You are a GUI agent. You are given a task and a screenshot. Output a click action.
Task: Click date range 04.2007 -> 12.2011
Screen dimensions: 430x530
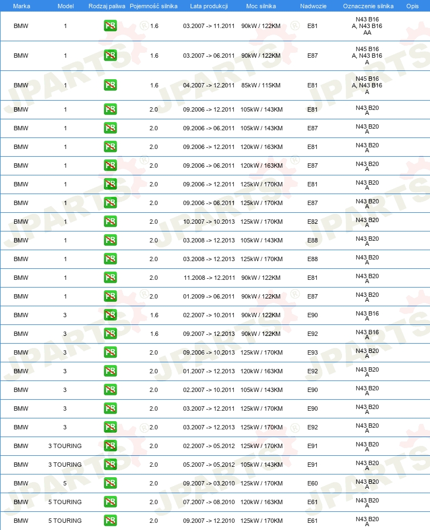(x=209, y=85)
